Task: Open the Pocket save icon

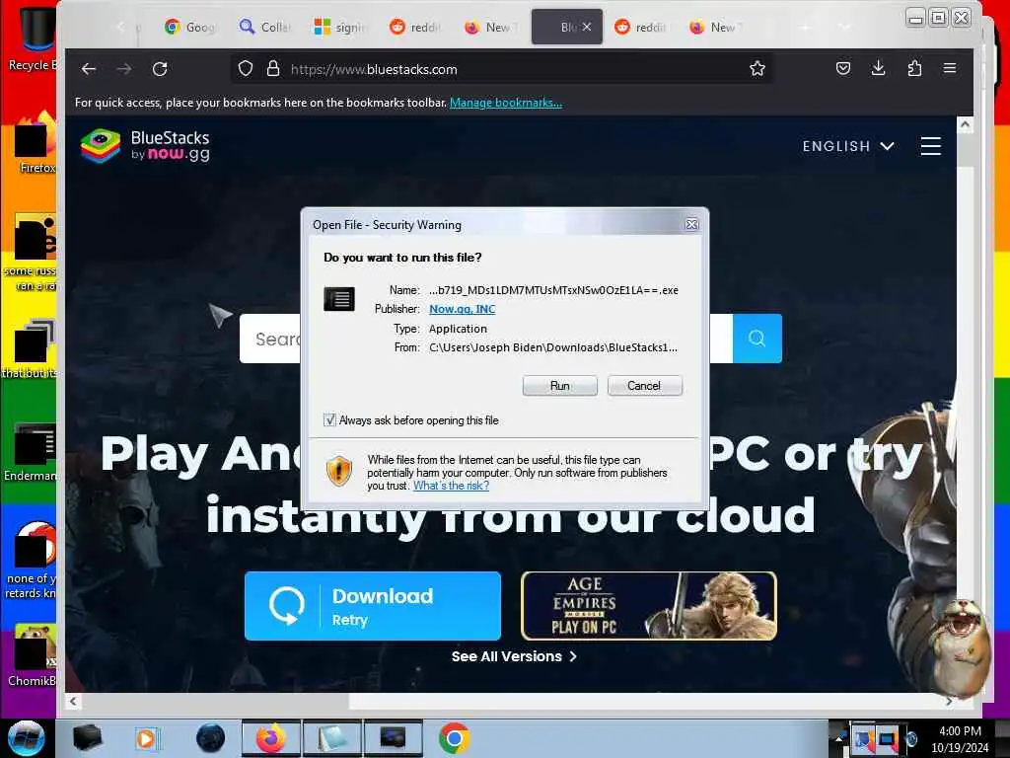Action: pyautogui.click(x=843, y=68)
